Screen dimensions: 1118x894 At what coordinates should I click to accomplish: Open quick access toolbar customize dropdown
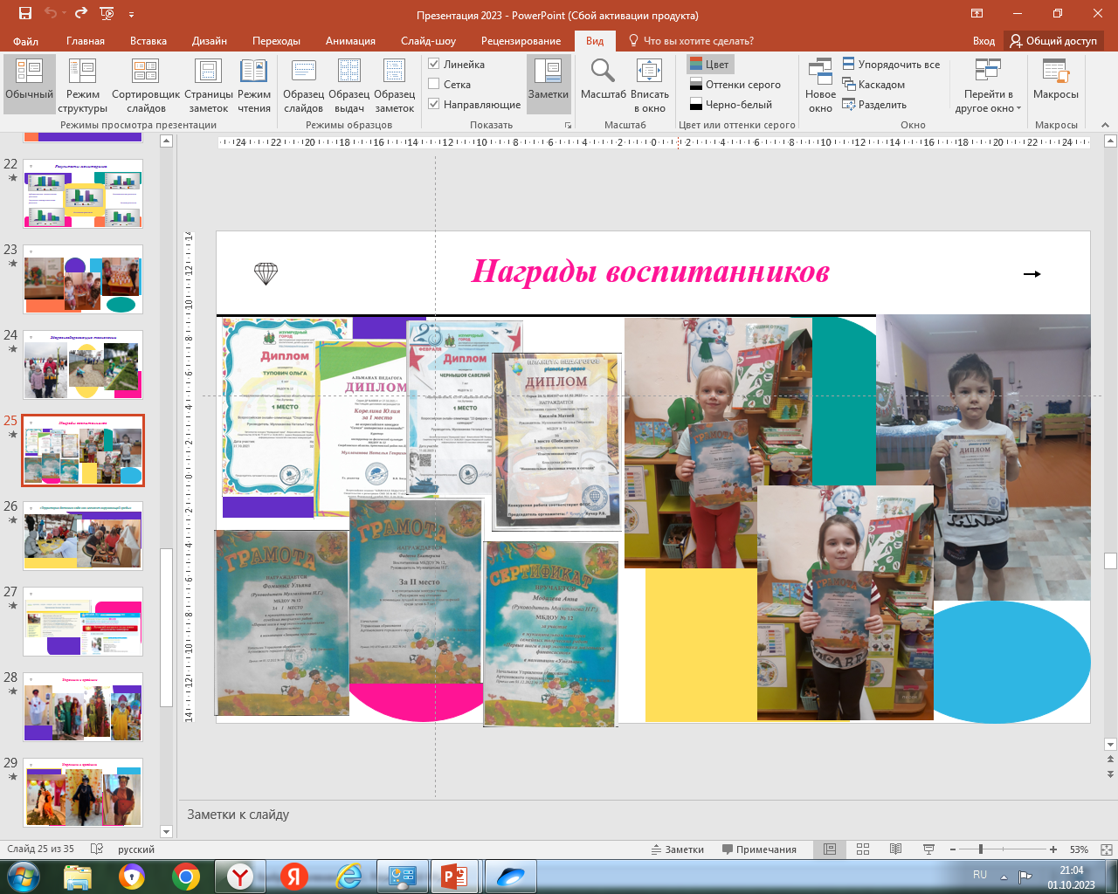[x=132, y=14]
